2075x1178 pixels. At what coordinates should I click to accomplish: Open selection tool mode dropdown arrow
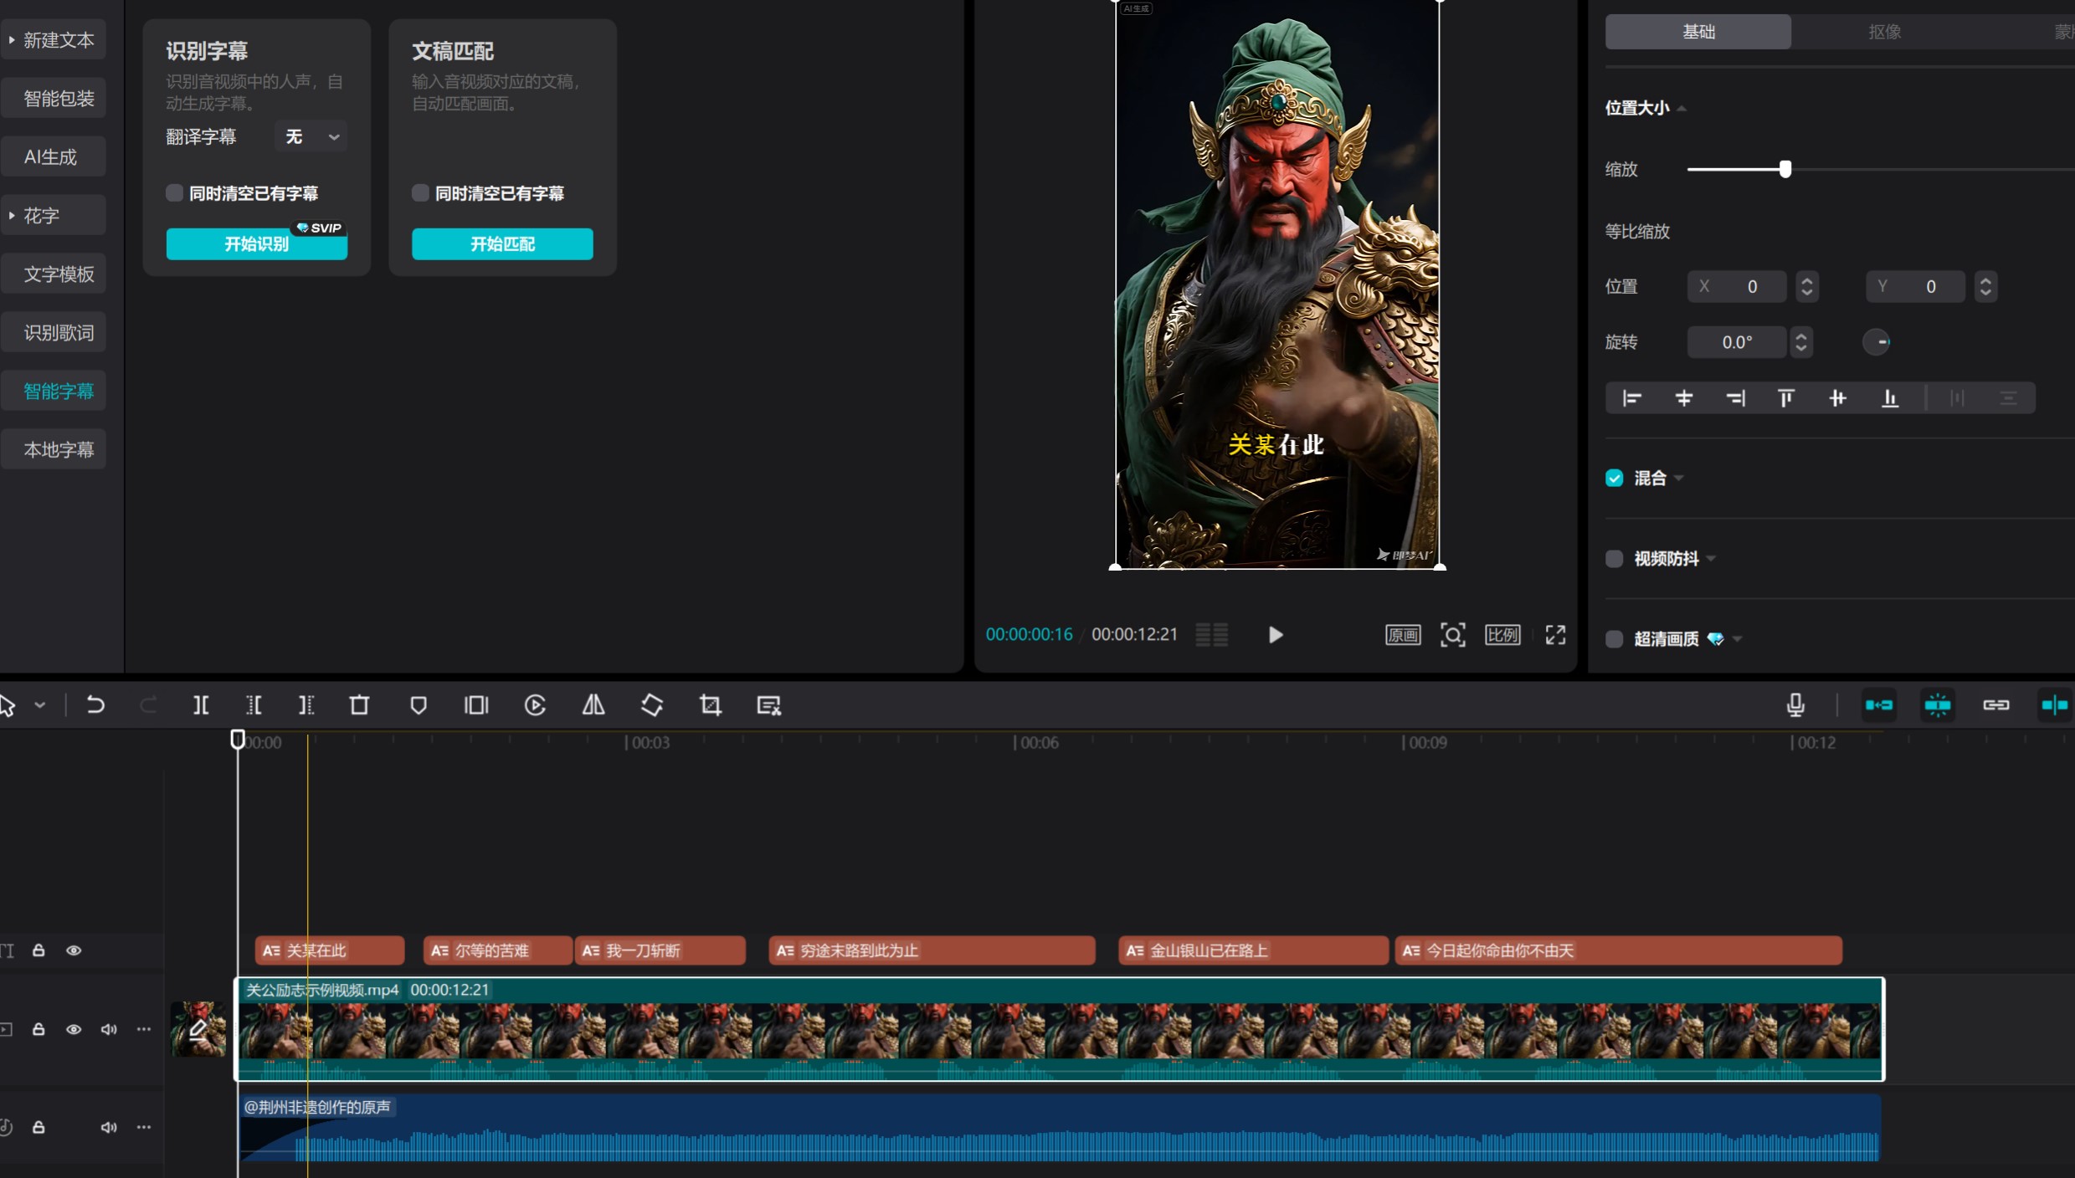(39, 705)
